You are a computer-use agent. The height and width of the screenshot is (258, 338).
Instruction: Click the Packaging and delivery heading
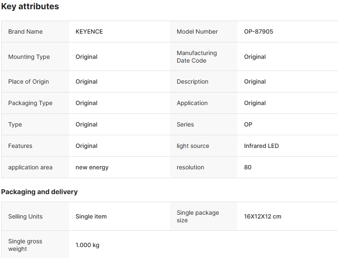[x=39, y=192]
